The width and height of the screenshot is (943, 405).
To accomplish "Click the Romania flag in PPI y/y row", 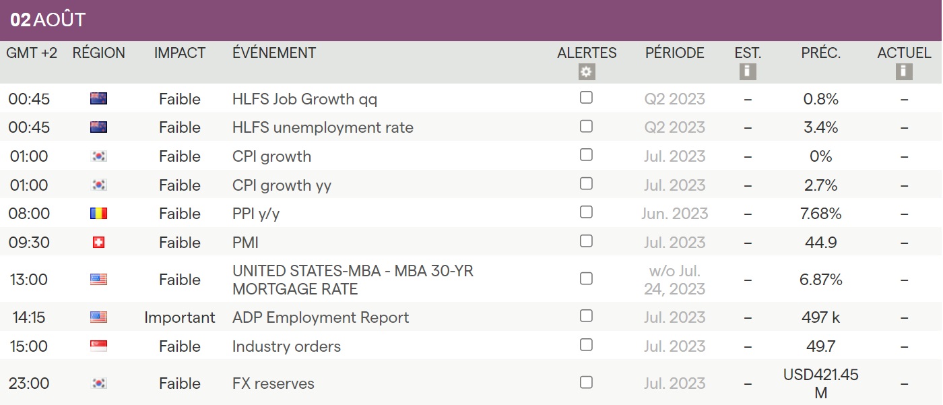I will 98,214.
